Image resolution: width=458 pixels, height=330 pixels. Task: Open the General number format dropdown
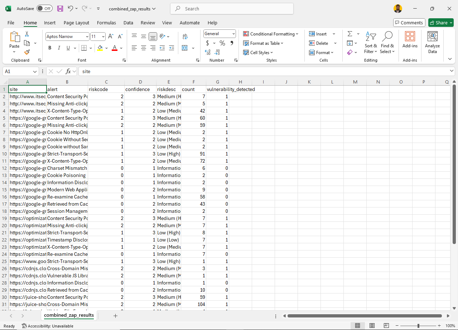point(233,34)
